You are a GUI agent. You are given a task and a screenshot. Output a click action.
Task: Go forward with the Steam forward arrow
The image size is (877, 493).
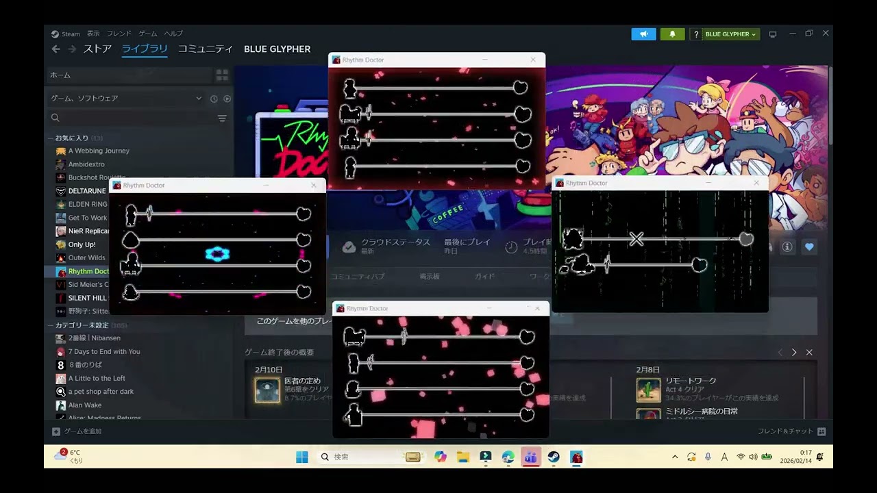pyautogui.click(x=72, y=49)
